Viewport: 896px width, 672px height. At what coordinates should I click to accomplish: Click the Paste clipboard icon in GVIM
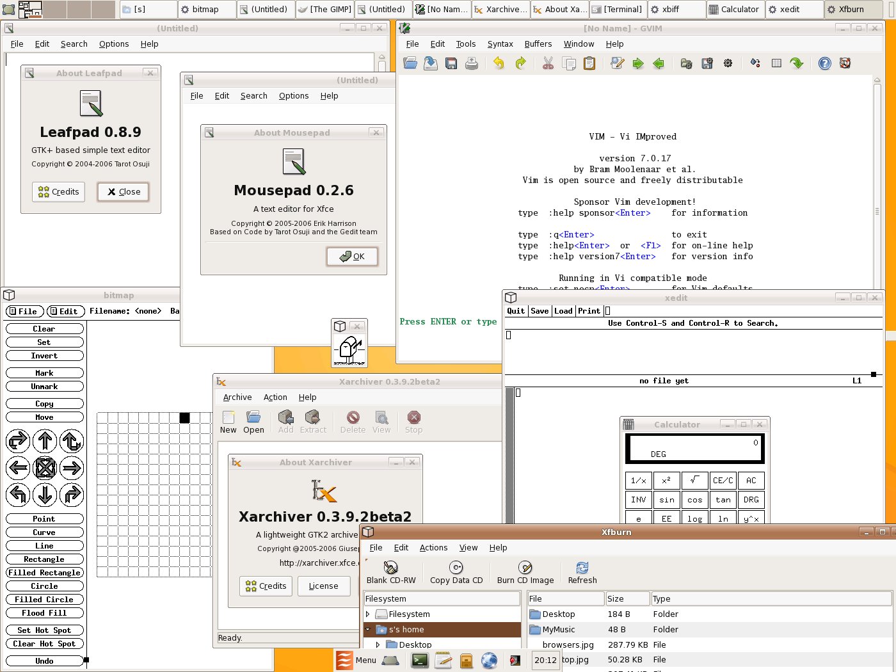click(589, 63)
